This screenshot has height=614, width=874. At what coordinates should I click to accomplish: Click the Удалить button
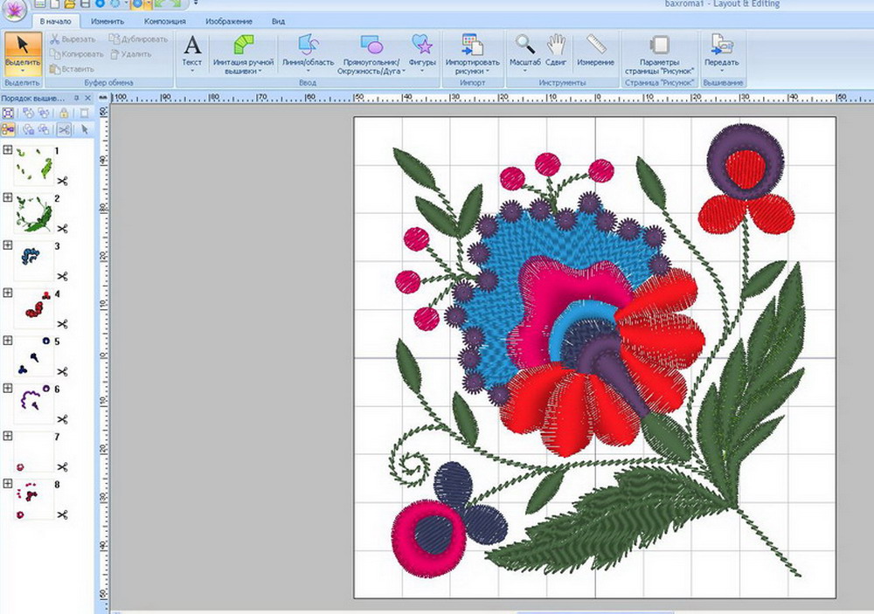click(130, 54)
